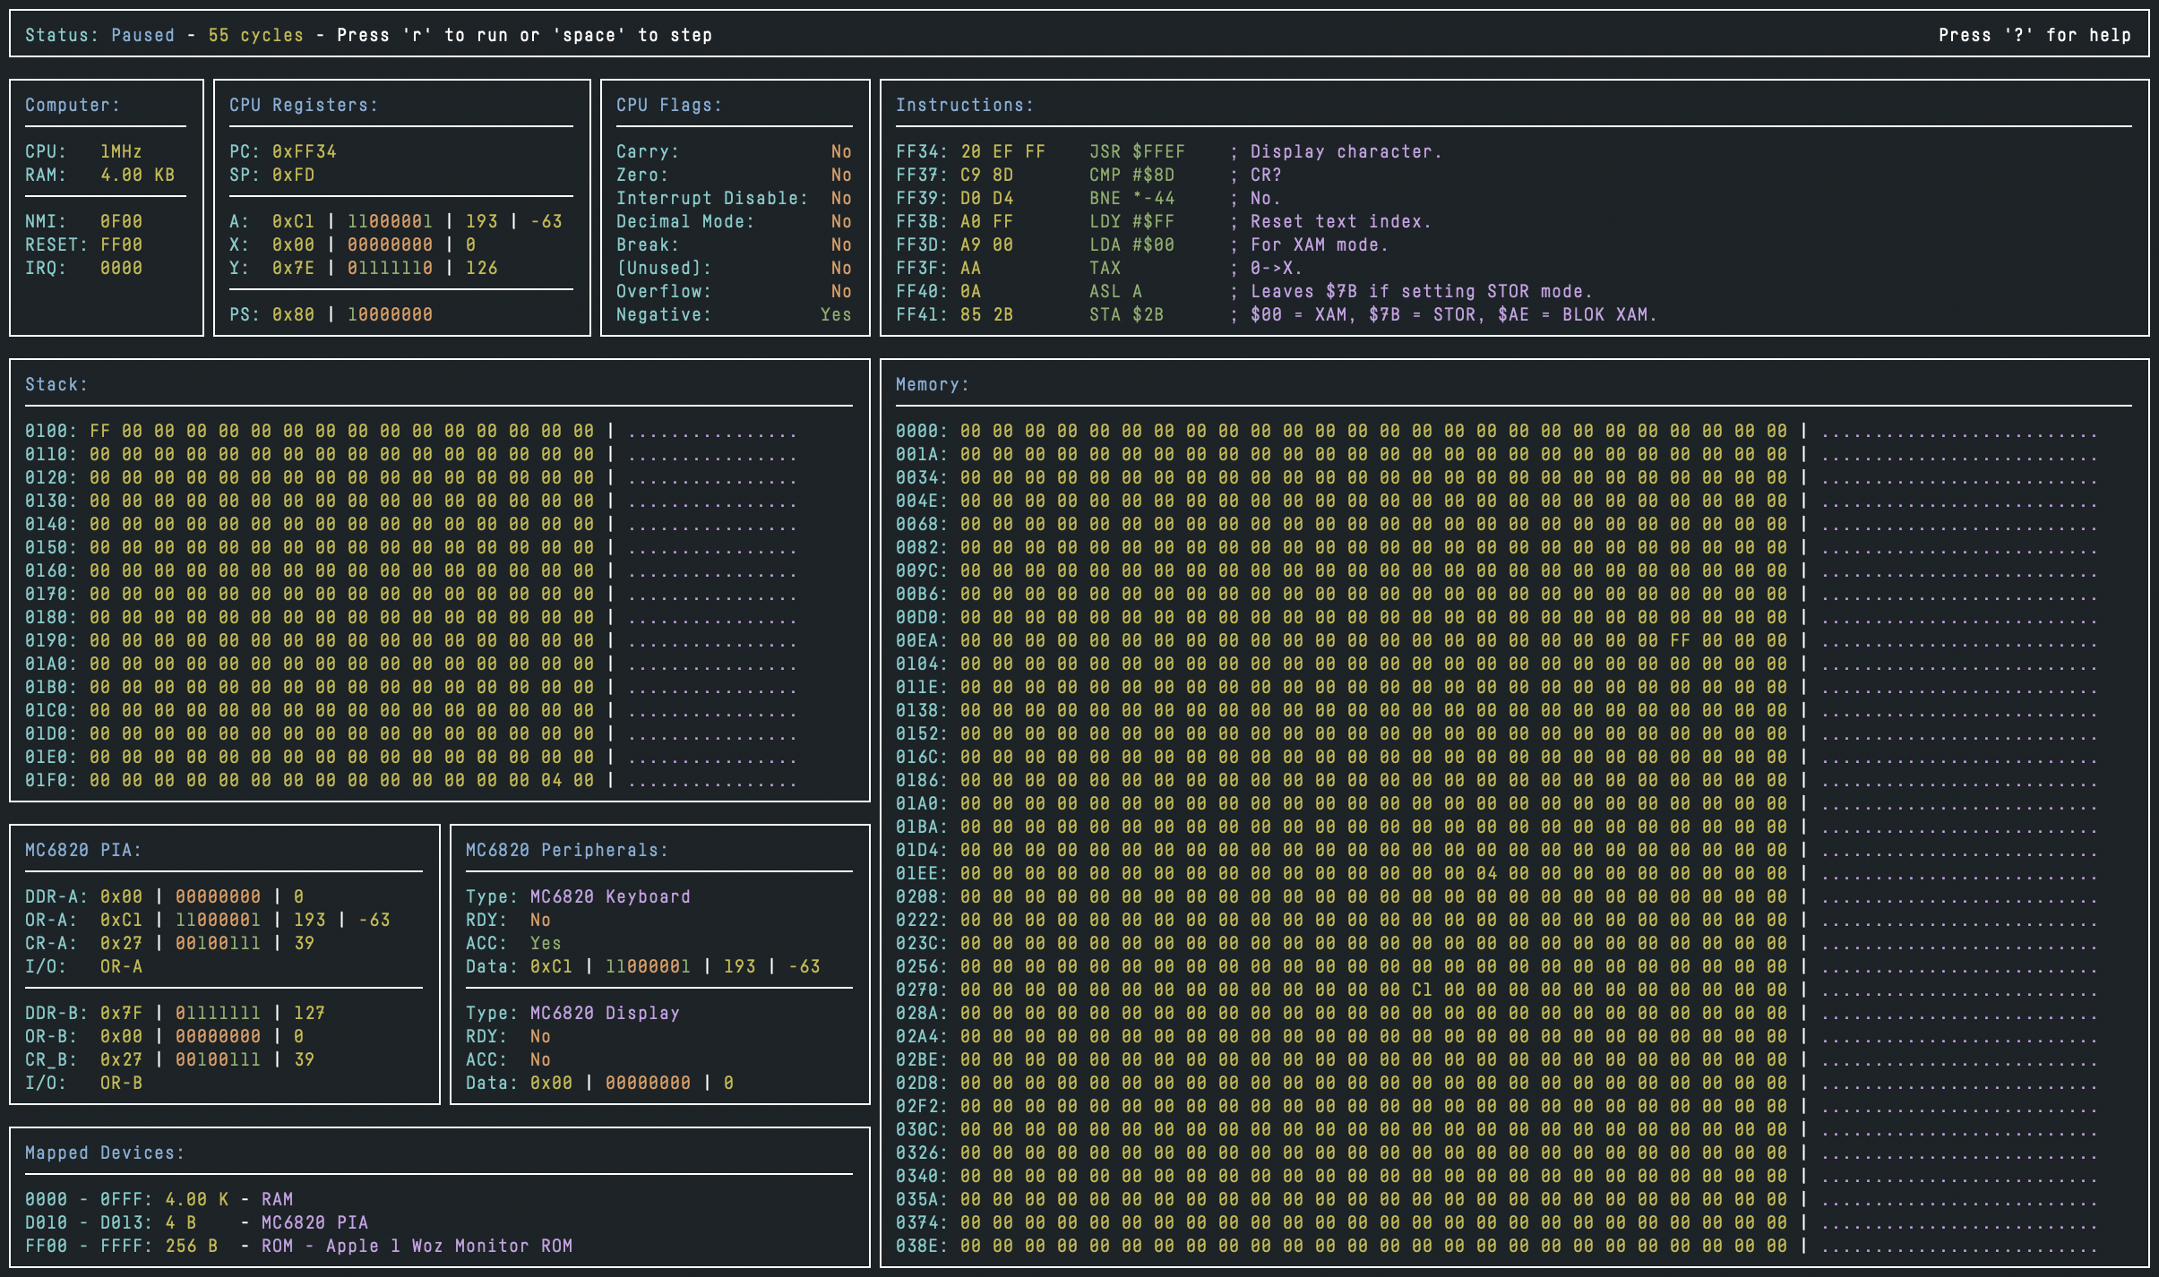The width and height of the screenshot is (2159, 1277).
Task: Click the Carry flag No value
Action: pyautogui.click(x=840, y=151)
